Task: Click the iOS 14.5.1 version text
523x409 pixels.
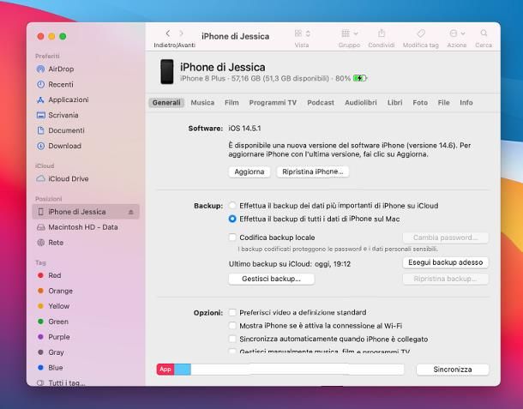Action: click(244, 129)
